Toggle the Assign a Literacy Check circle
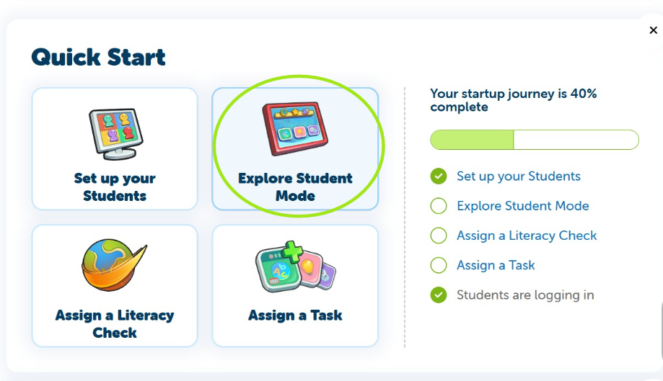Screen dimensions: 663x381 tap(439, 236)
